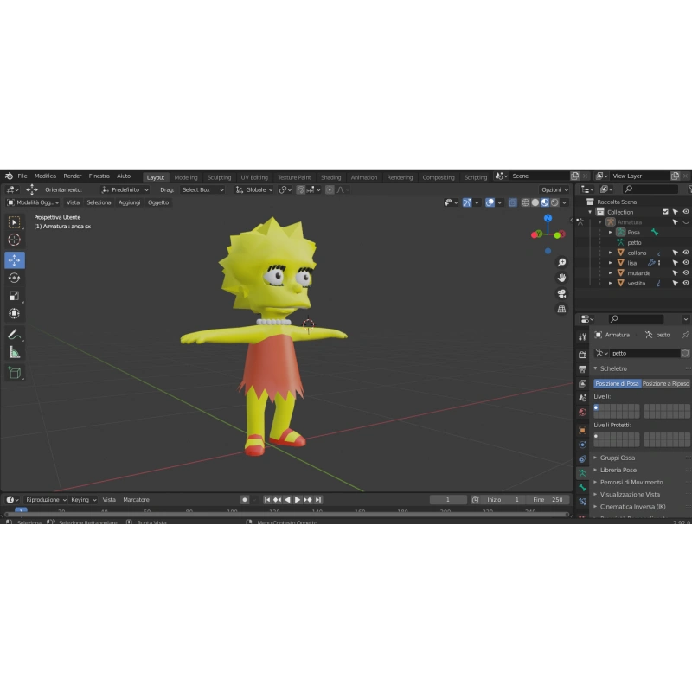692x692 pixels.
Task: Toggle Collection exclude checkbox in outliner
Action: 665,212
